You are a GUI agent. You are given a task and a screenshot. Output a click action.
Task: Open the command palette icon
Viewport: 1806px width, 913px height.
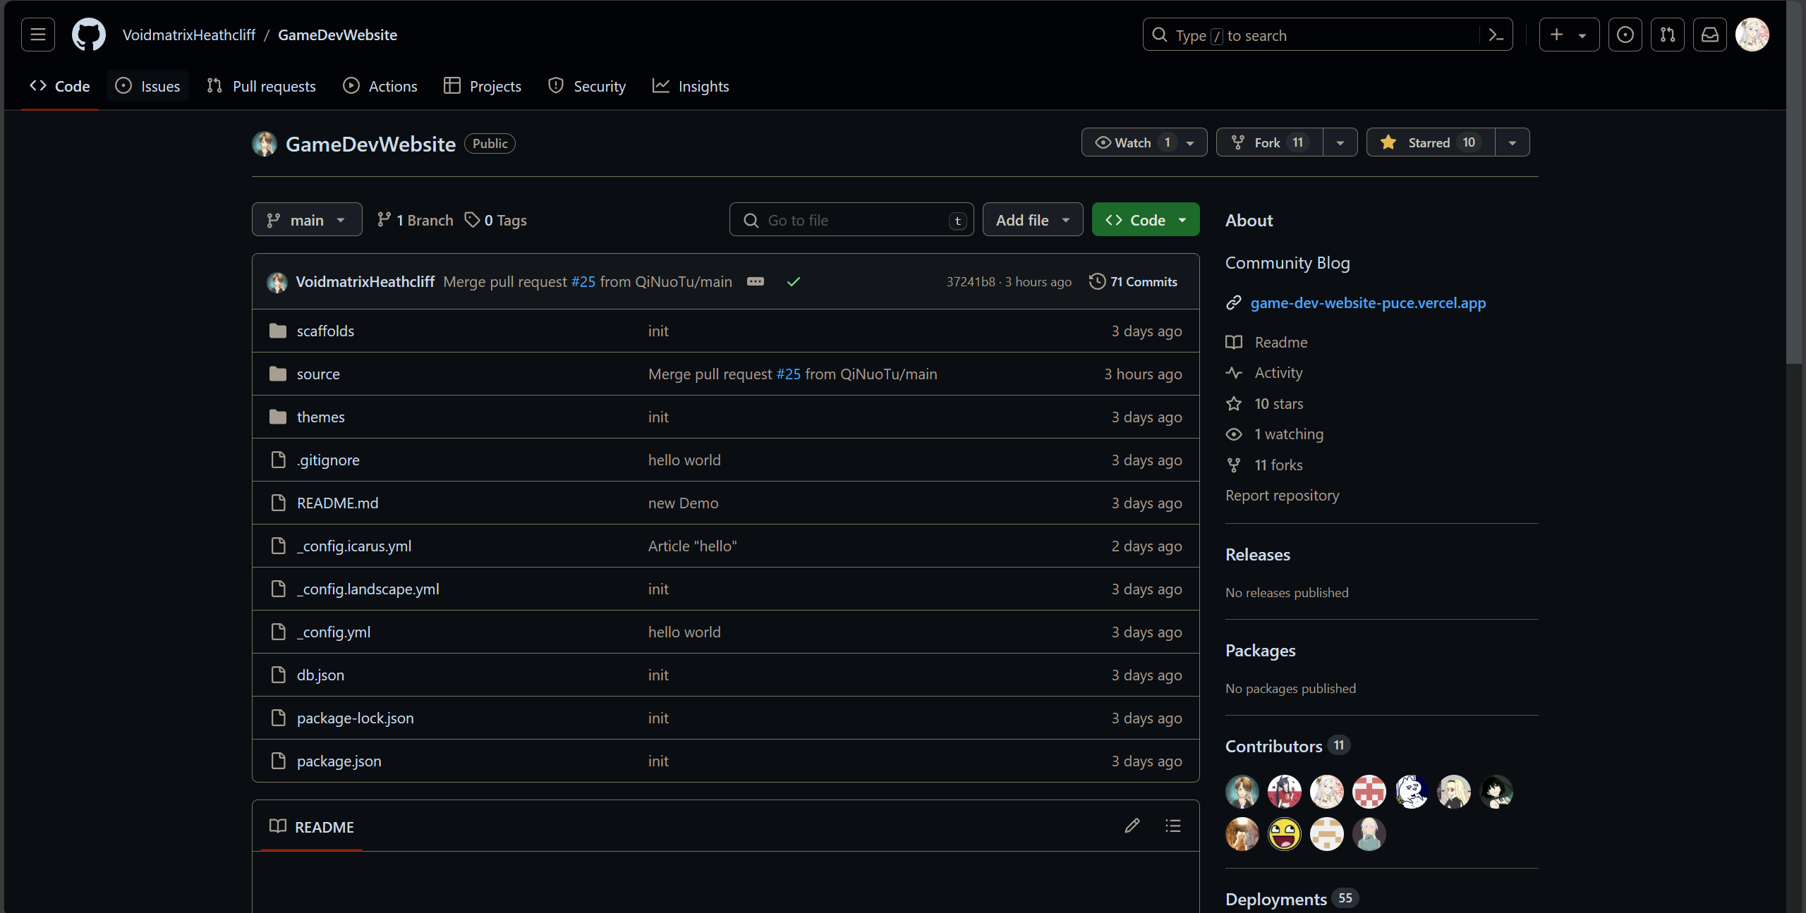point(1496,35)
